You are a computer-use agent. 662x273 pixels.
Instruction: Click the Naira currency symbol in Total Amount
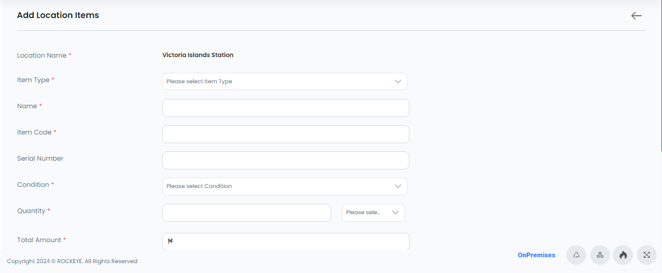coord(170,241)
